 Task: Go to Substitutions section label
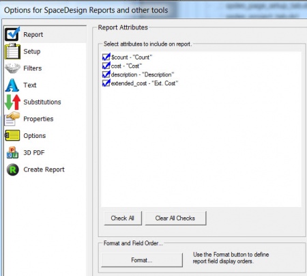(42, 102)
